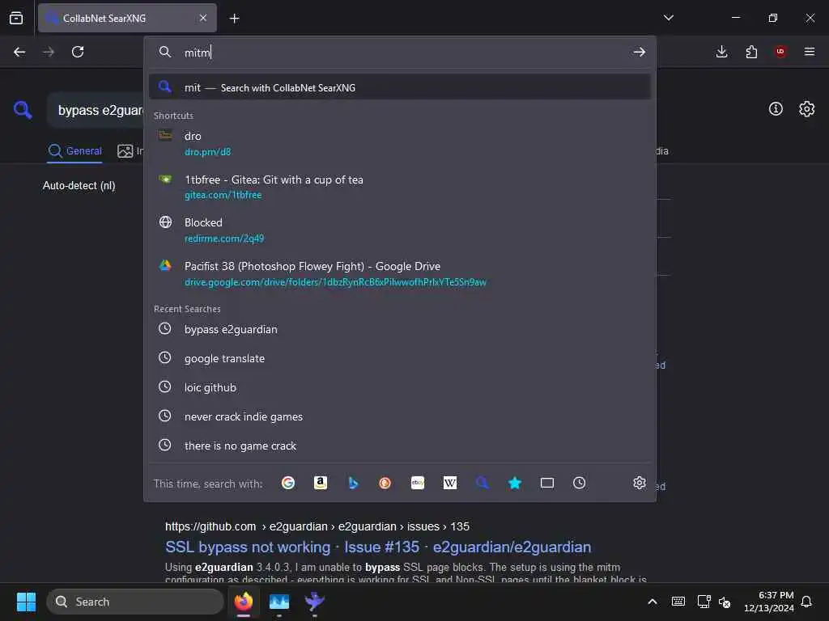List all tabs dropdown arrow
Viewport: 829px width, 621px height.
tap(668, 18)
